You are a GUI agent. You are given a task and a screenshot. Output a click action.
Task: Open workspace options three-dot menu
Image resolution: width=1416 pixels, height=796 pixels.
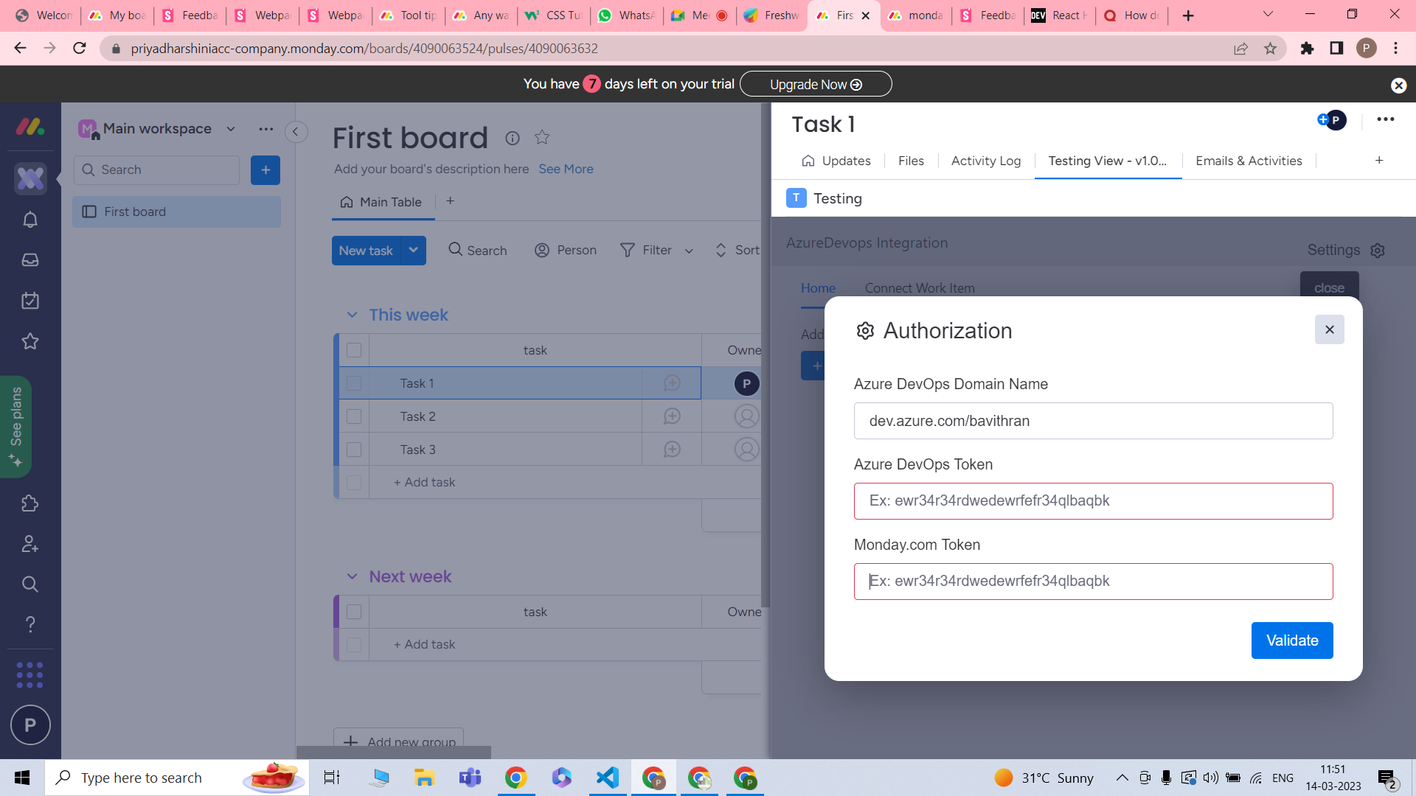coord(266,129)
